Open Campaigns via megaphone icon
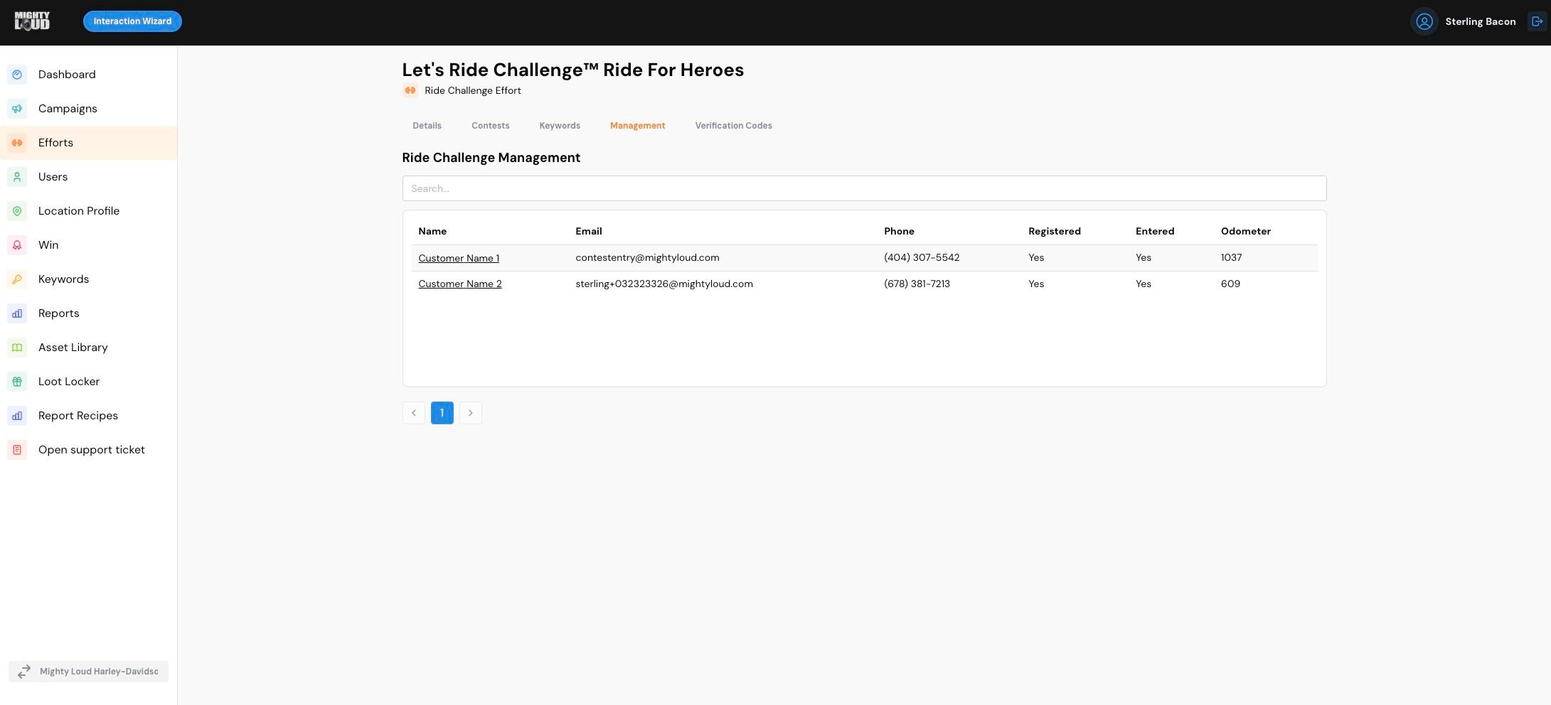1551x705 pixels. coord(17,109)
